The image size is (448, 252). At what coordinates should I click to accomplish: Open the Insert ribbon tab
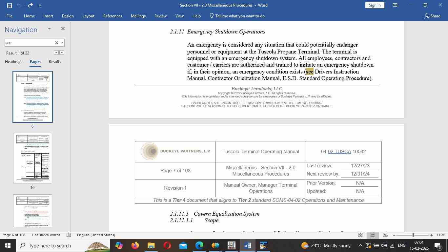48,16
